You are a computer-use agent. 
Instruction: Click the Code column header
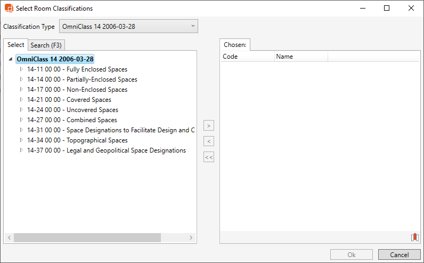point(247,57)
